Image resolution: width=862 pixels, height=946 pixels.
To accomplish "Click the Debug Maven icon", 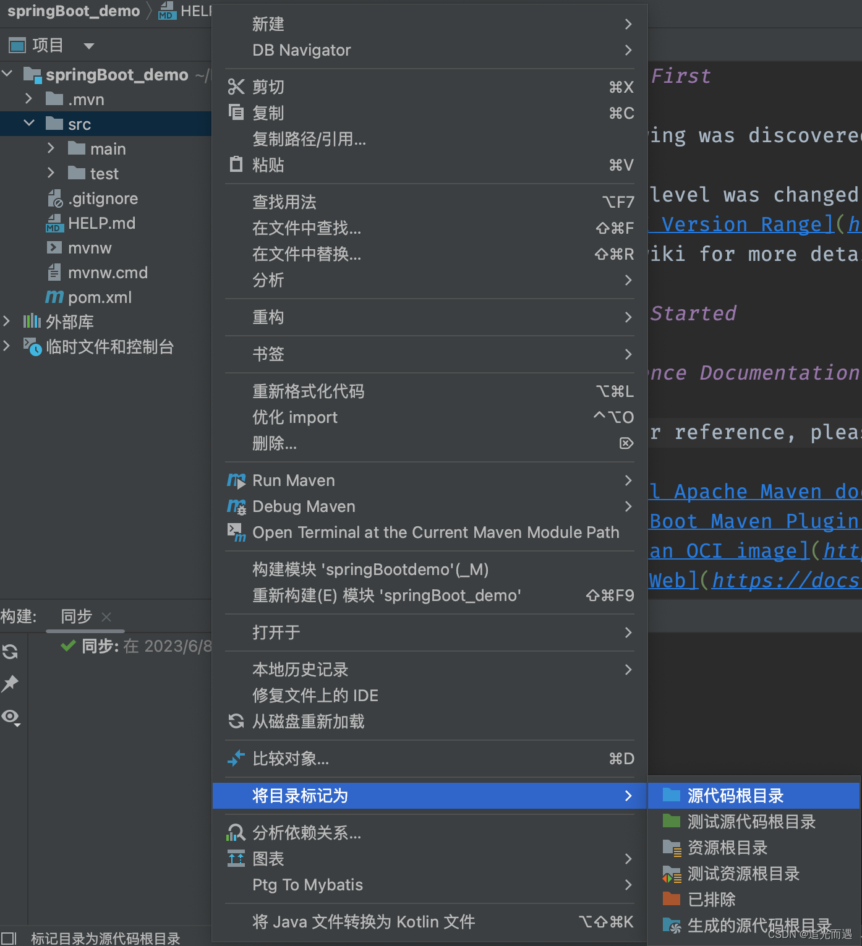I will pos(236,506).
